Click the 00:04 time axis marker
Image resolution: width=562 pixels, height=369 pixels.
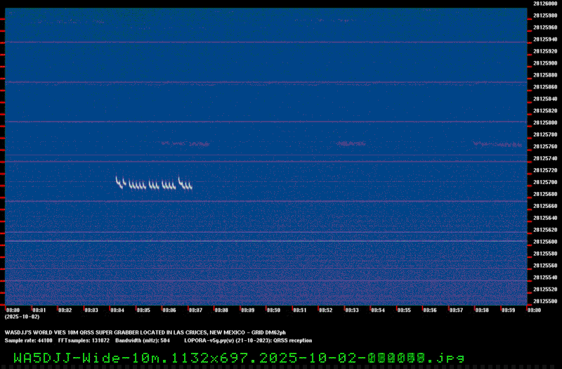(117, 310)
